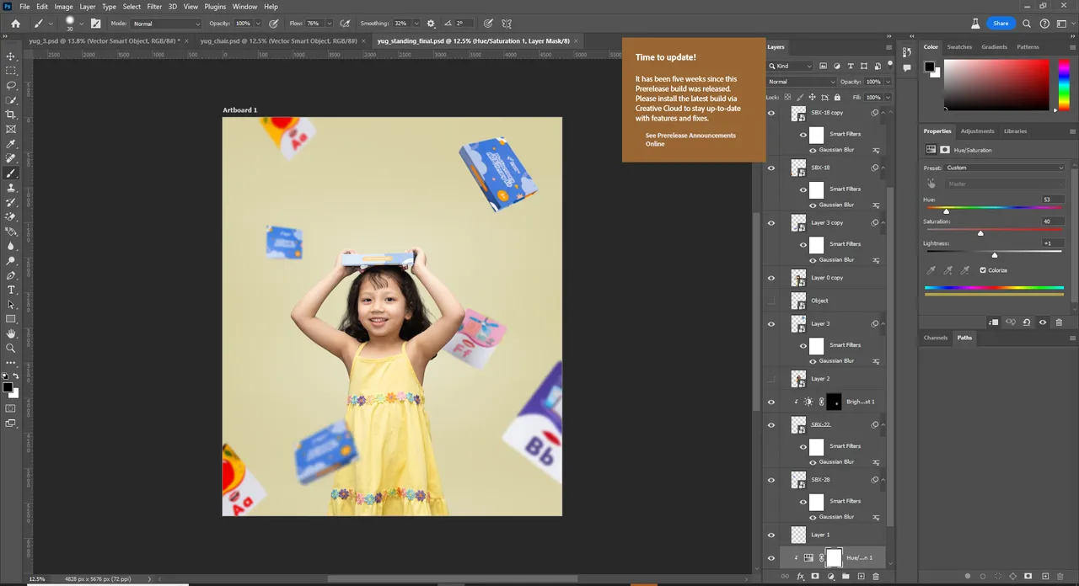This screenshot has width=1079, height=586.
Task: Uncheck the Colorize checkbox
Action: coord(983,270)
